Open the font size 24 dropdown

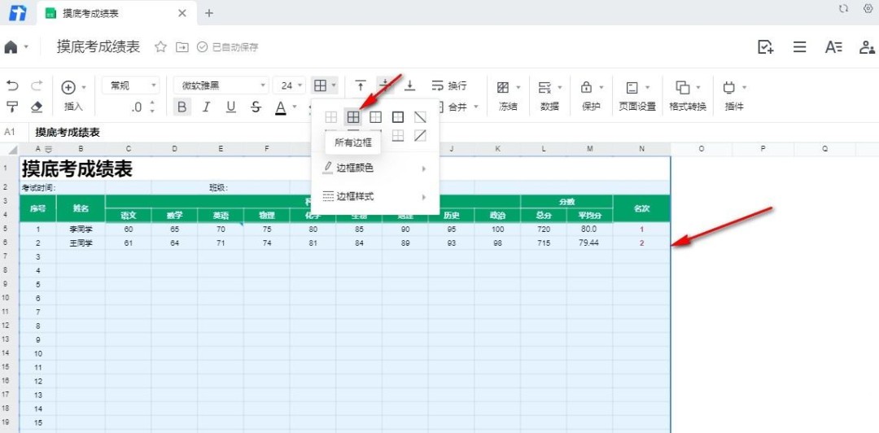(x=289, y=85)
